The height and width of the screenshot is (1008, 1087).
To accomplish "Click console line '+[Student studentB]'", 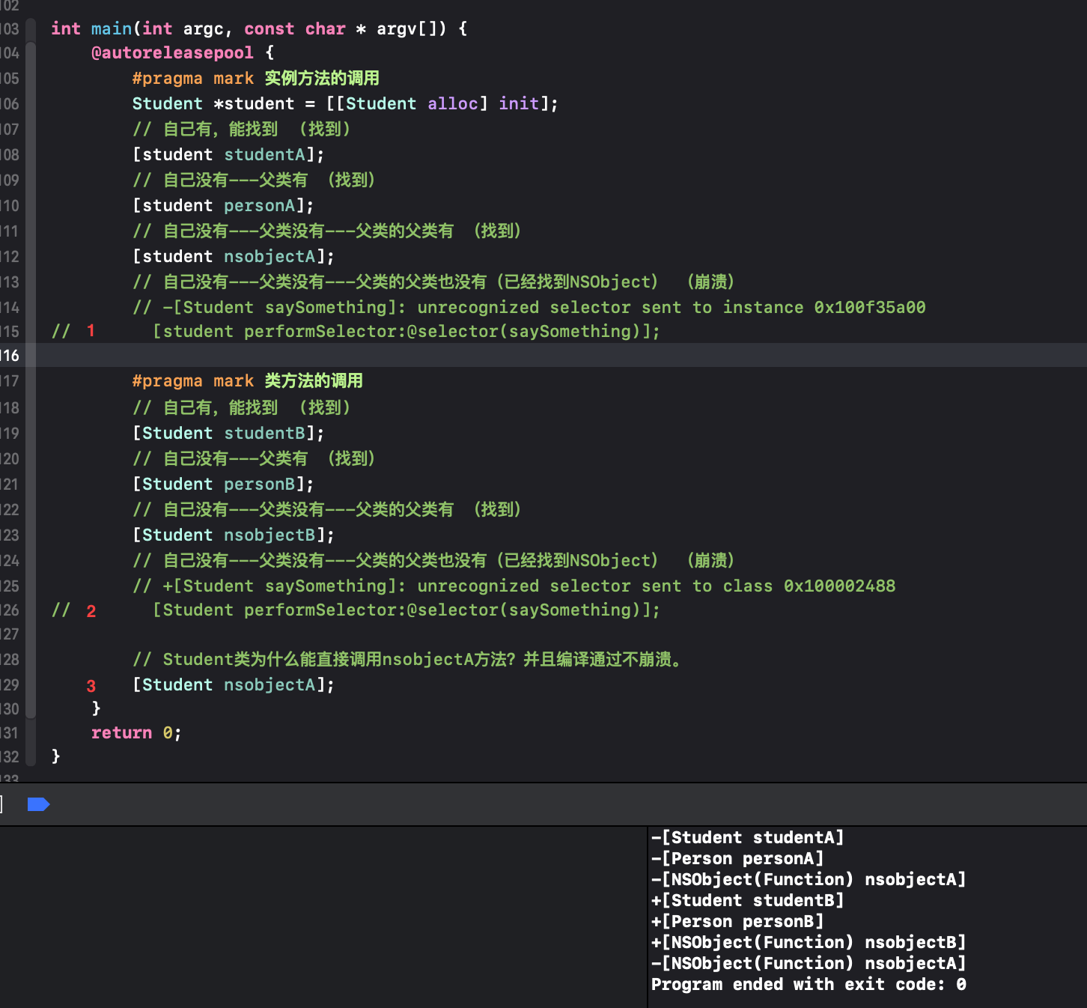I will 748,900.
